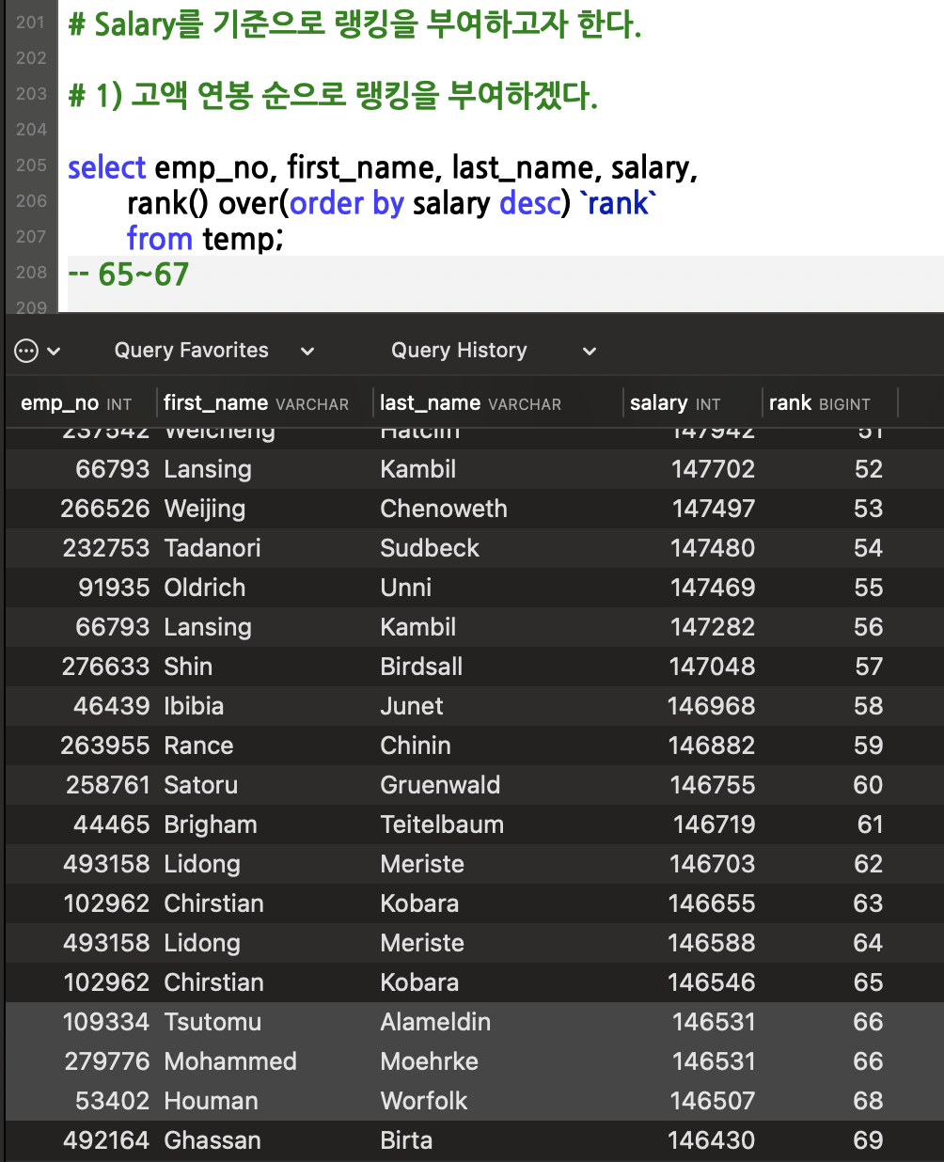Click the 'select' keyword in the query
944x1162 pixels.
(106, 167)
